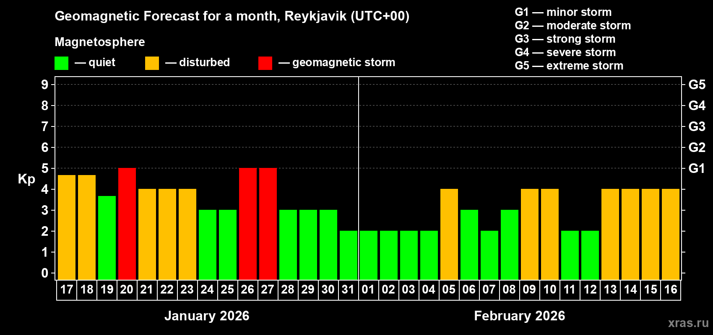Screen dimensions: 713x335
Task: Click the 'G4 — severe storm' legend text
Action: 565,52
